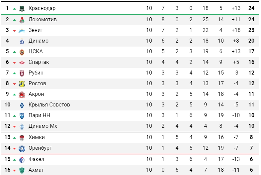Click the Локомотив club crest
The width and height of the screenshot is (261, 175).
pyautogui.click(x=22, y=20)
